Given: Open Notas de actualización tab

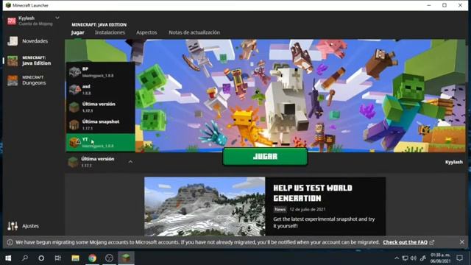Looking at the screenshot, I should [194, 32].
